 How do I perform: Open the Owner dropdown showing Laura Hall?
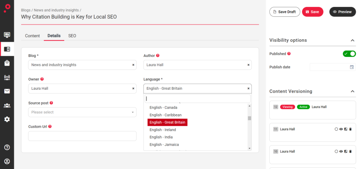[x=82, y=88]
